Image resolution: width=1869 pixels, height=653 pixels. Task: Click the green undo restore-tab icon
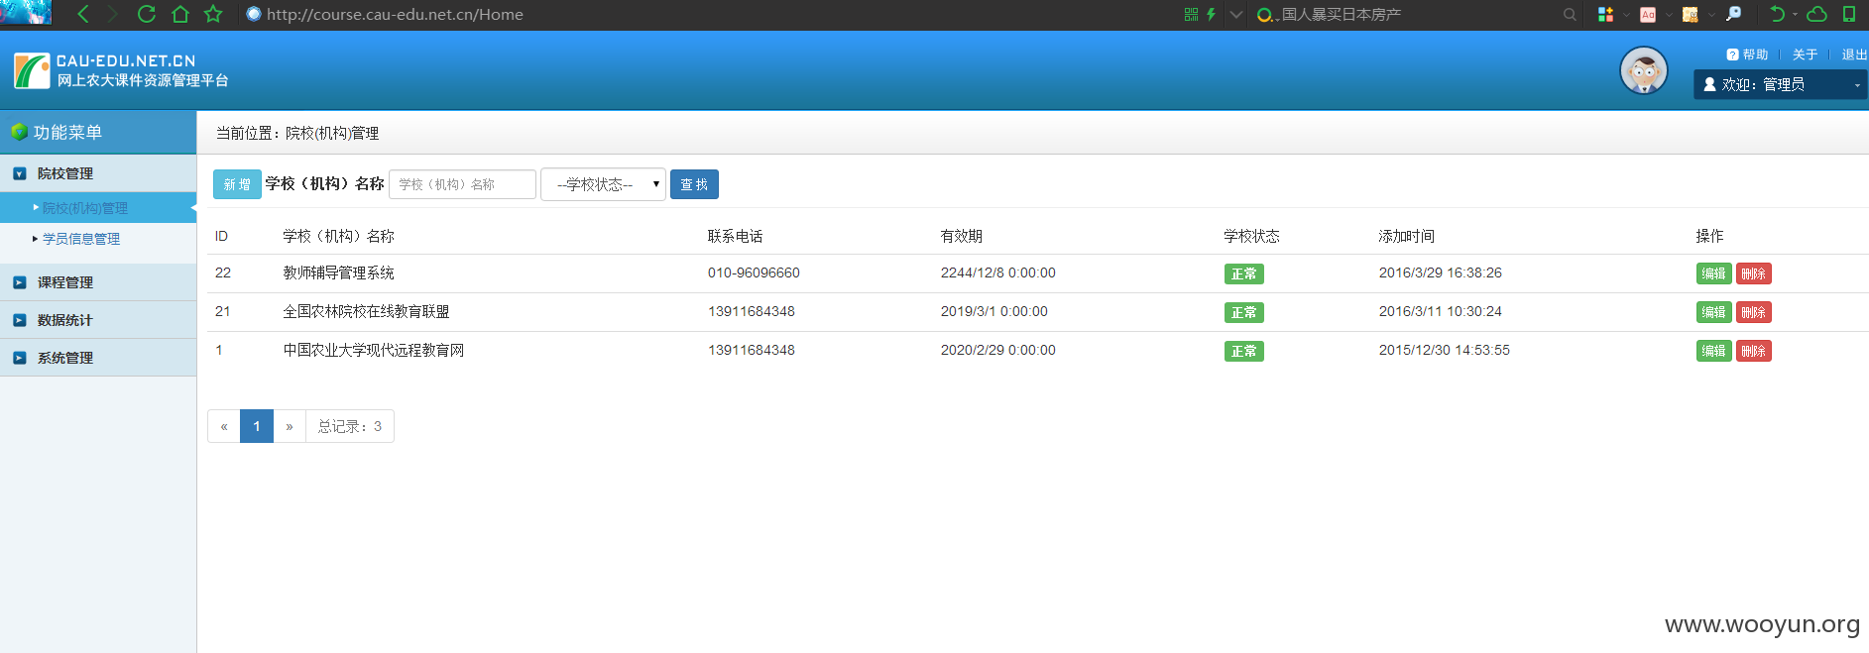1777,14
